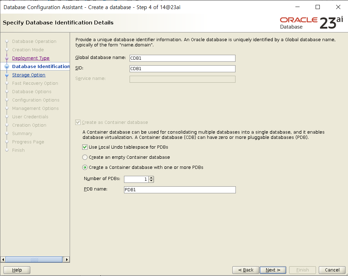Close the Database Configuration Assistant window

338,7
